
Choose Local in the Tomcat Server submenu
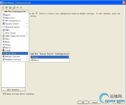50,57
